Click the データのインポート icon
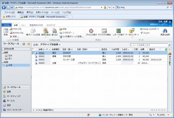Screen dimensions: 174x118 pos(132,31)
